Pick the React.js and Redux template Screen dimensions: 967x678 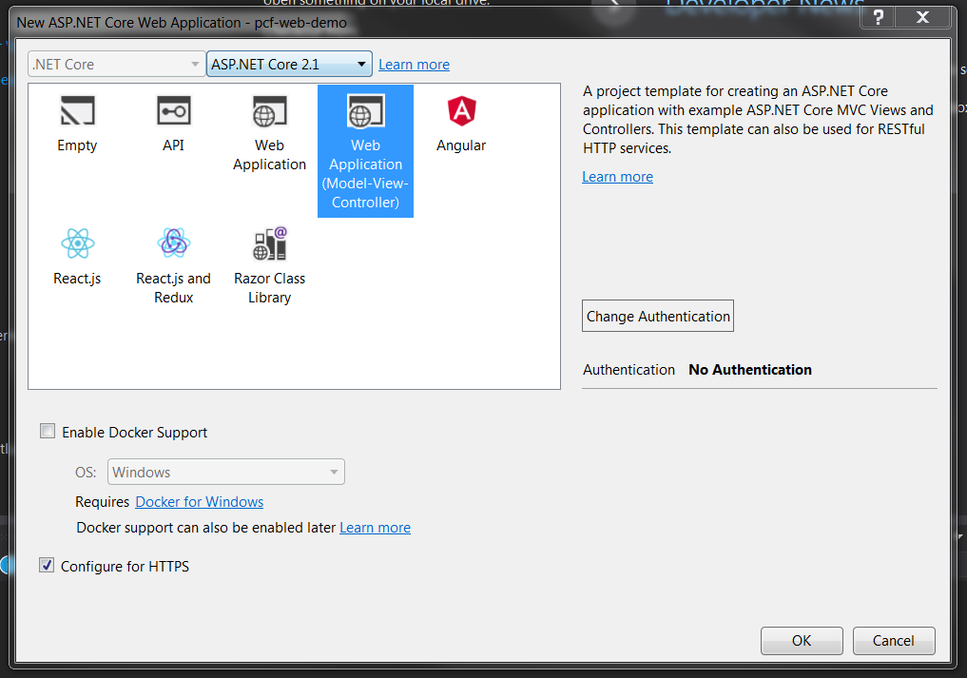tap(173, 265)
